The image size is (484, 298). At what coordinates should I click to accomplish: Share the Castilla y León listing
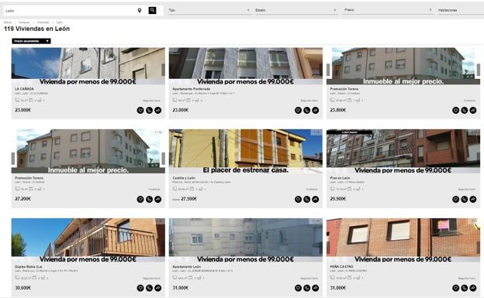[316, 200]
